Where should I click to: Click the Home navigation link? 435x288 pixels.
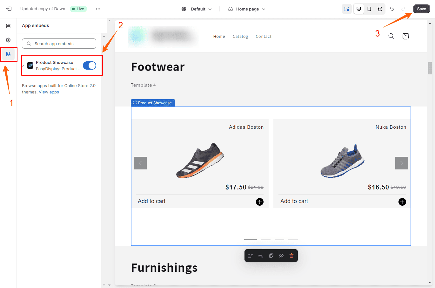pyautogui.click(x=219, y=37)
